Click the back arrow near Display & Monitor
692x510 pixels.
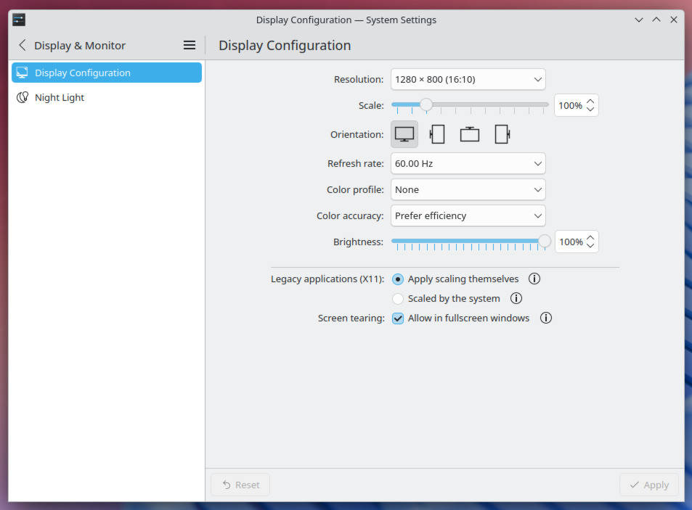pyautogui.click(x=22, y=45)
